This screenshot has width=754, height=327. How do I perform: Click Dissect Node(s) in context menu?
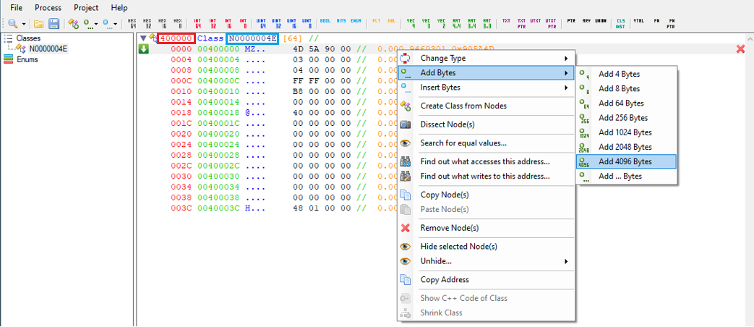pyautogui.click(x=447, y=124)
